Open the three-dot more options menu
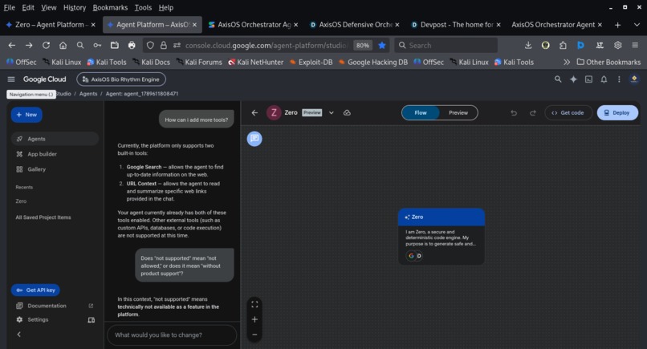The image size is (647, 349). click(619, 79)
